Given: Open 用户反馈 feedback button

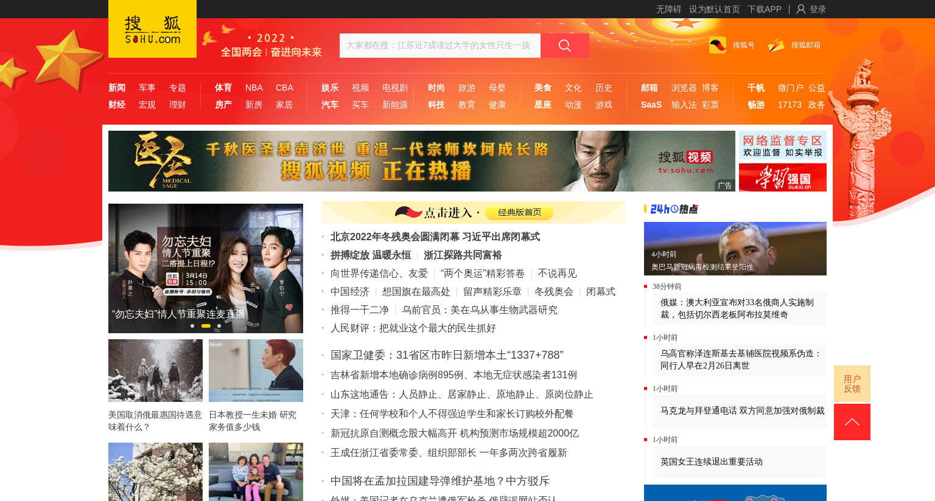Looking at the screenshot, I should coord(852,384).
